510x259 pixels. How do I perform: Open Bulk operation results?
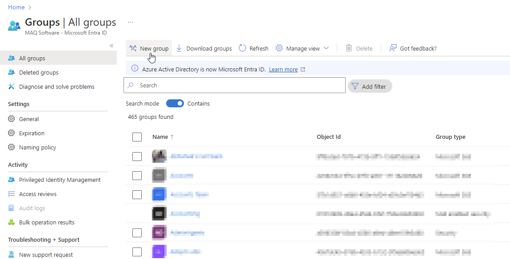[47, 223]
